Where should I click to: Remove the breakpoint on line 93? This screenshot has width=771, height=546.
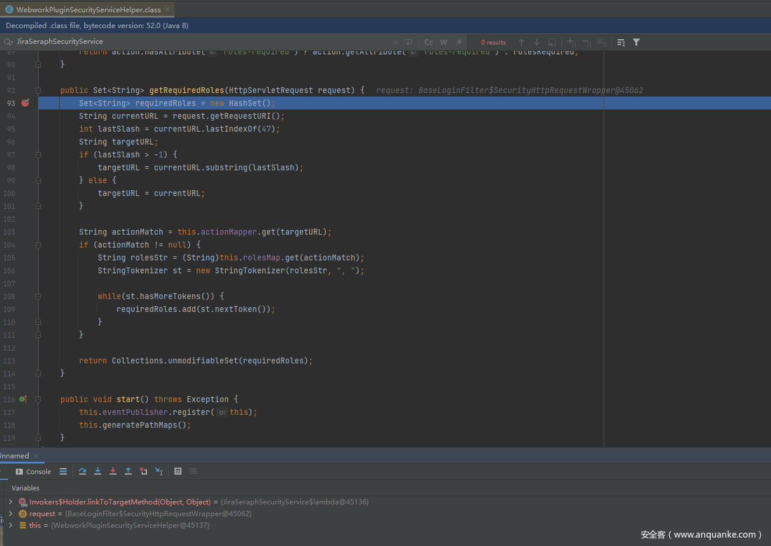pos(25,103)
